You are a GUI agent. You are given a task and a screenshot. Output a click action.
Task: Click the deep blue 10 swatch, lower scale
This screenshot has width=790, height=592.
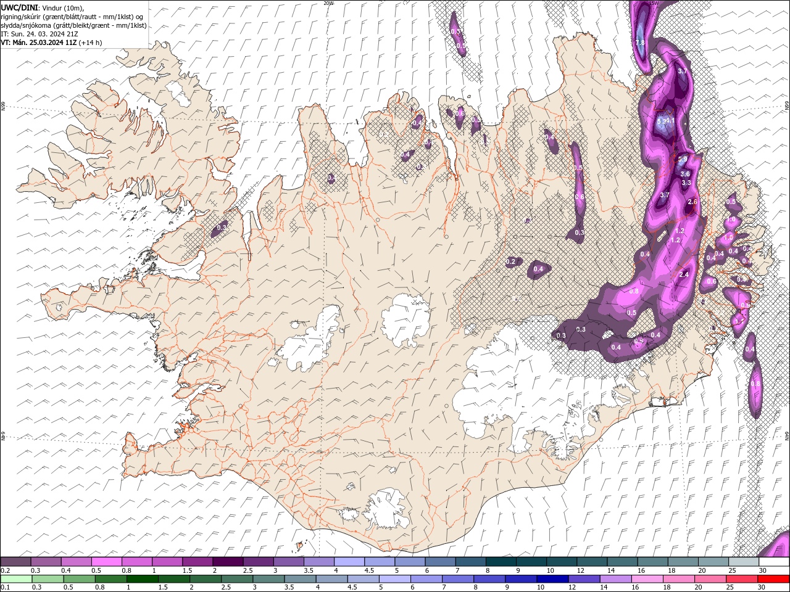tap(552, 579)
